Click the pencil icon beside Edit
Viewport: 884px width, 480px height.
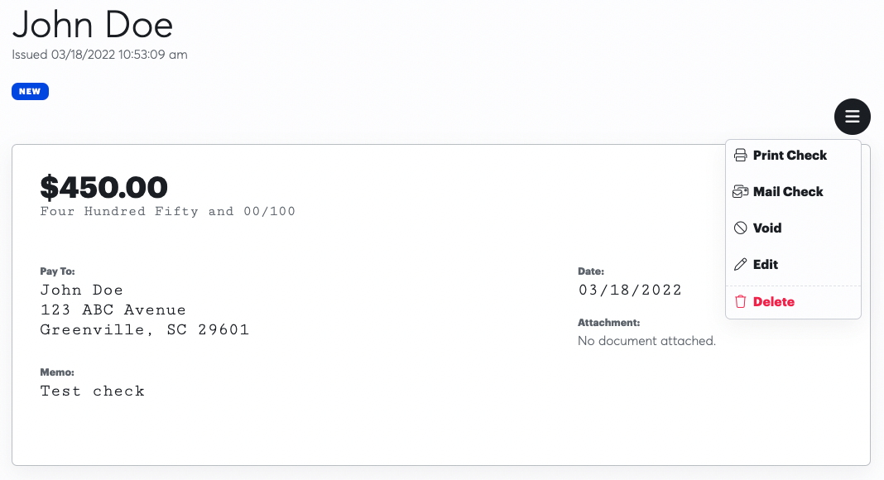coord(741,265)
